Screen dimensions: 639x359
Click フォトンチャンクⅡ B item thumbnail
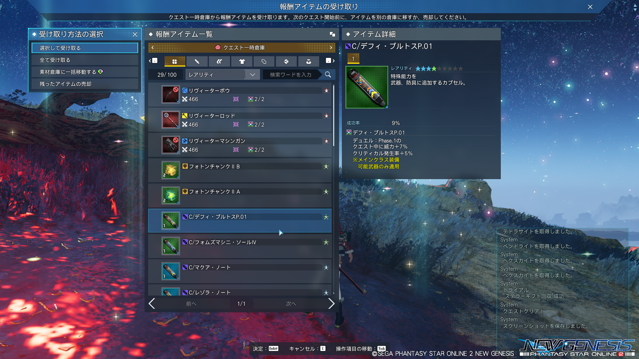coord(170,170)
